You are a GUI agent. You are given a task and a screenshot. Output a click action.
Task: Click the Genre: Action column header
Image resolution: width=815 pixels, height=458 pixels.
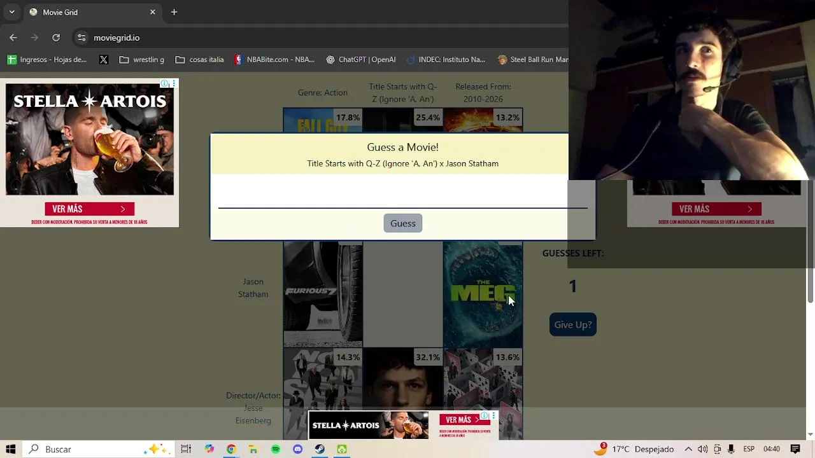click(323, 92)
